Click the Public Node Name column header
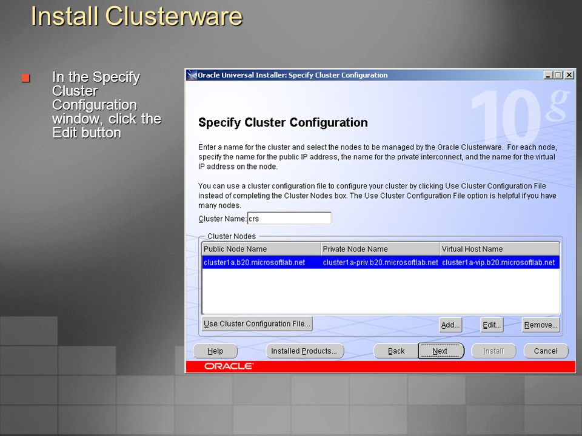 click(x=261, y=249)
